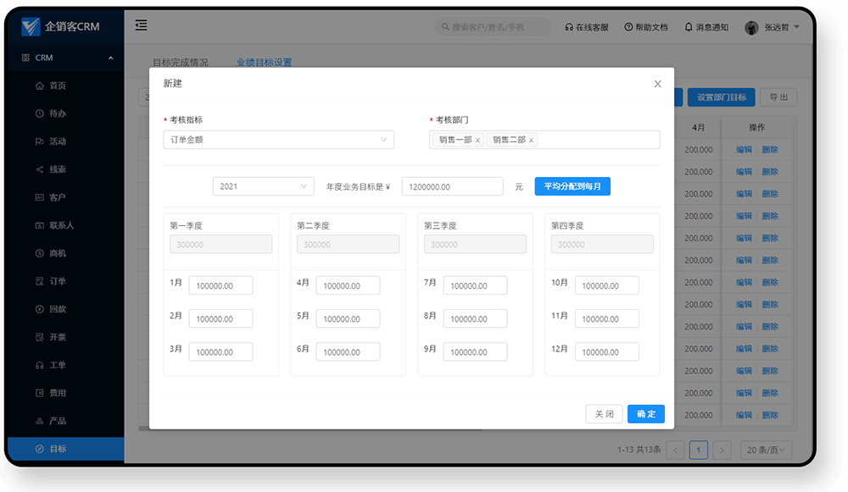848x492 pixels.
Task: Close the 新建 dialog with X
Action: [657, 84]
